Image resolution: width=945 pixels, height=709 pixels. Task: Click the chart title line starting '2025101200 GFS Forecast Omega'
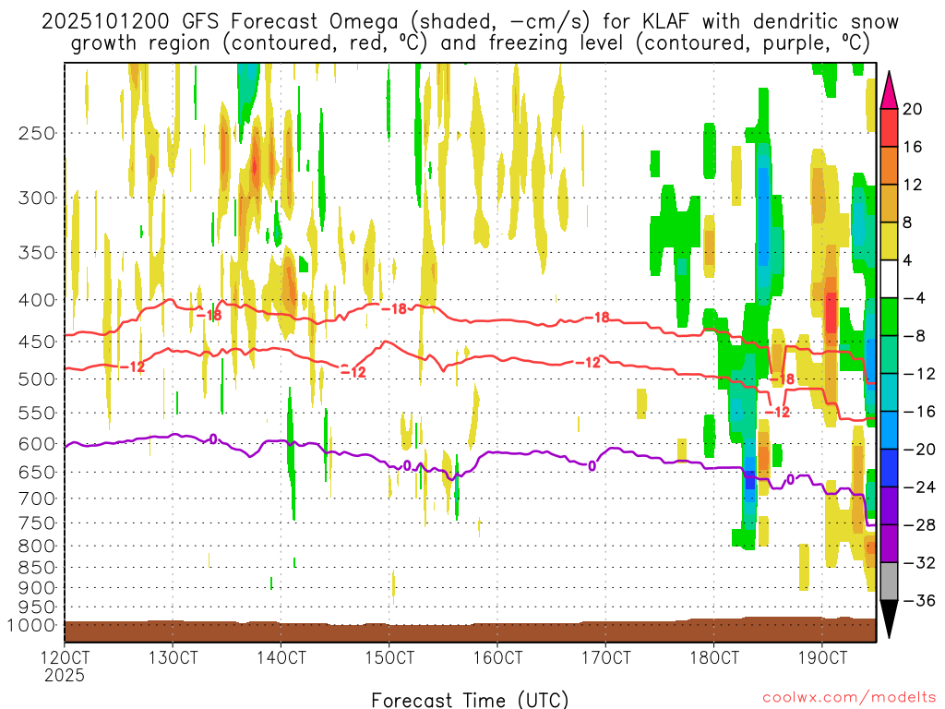pyautogui.click(x=470, y=22)
